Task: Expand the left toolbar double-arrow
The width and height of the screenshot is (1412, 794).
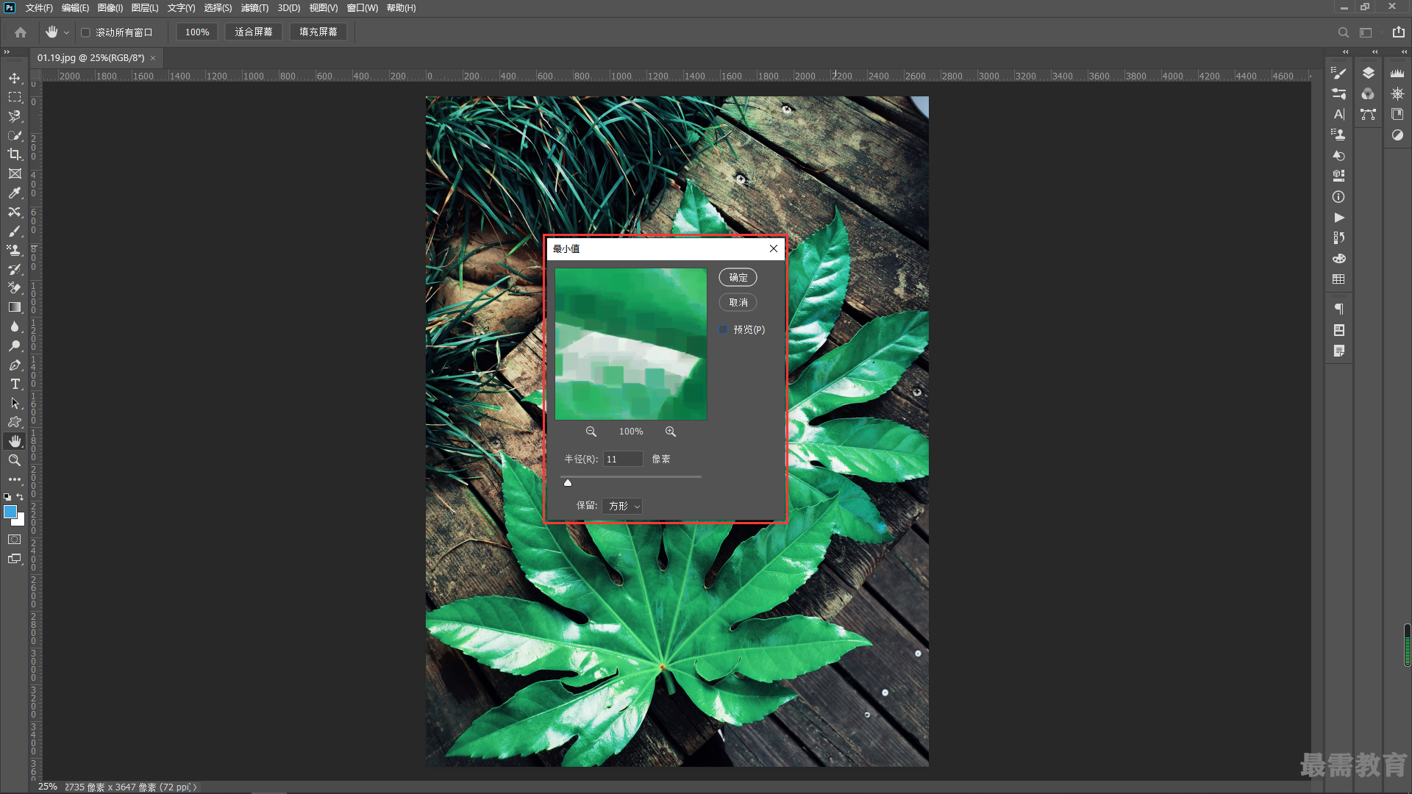Action: point(7,51)
